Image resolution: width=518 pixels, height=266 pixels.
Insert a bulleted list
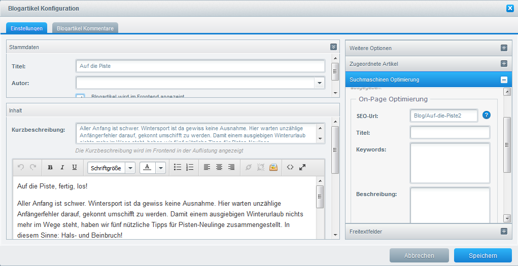pos(178,167)
